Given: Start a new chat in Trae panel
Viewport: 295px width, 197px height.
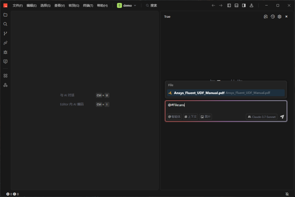Looking at the screenshot, I should coord(265,17).
